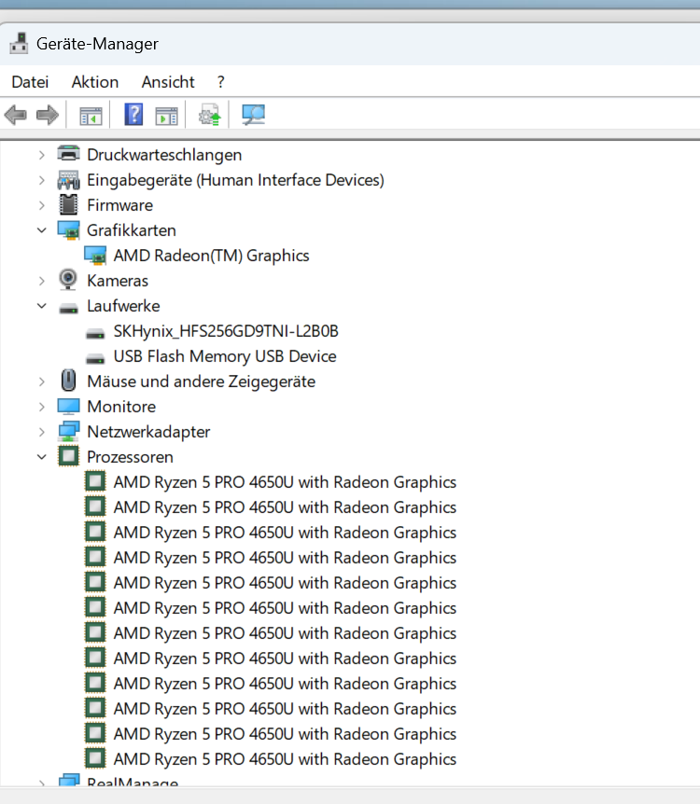Open the ? help menu
Viewport: 700px width, 804px height.
coord(220,82)
